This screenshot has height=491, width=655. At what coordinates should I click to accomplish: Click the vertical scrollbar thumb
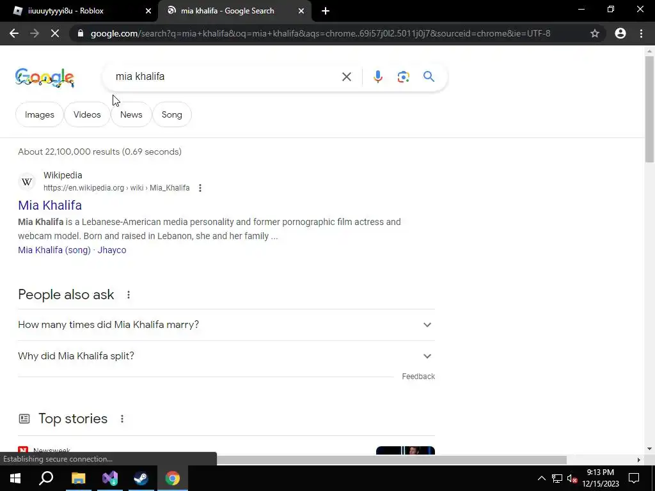pyautogui.click(x=649, y=109)
